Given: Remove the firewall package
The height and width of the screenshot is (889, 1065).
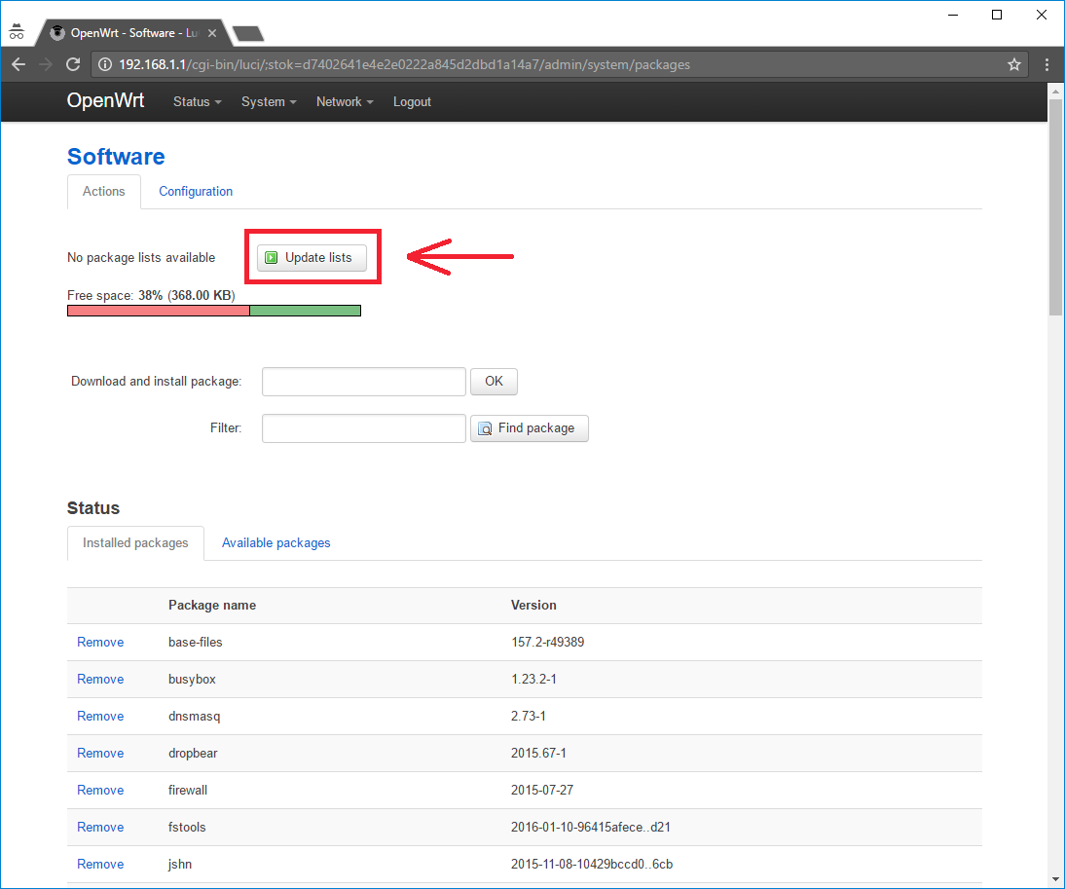Looking at the screenshot, I should point(100,791).
